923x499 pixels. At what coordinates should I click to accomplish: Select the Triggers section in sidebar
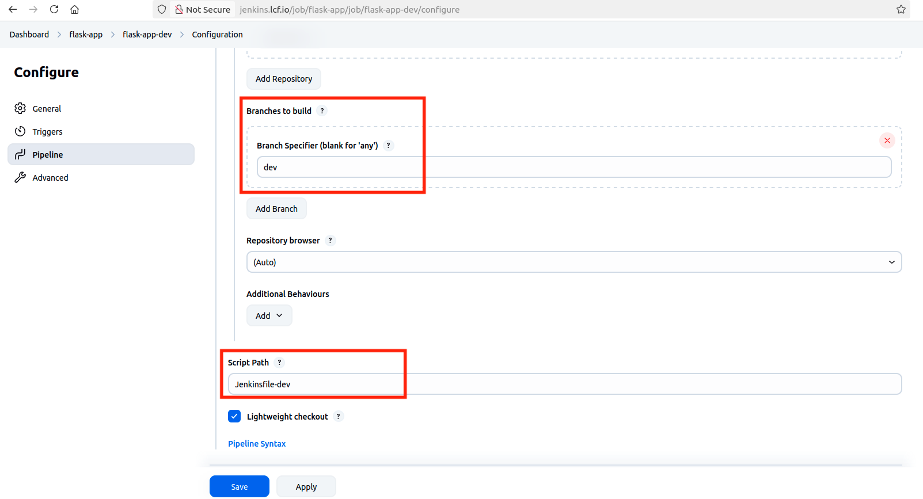pos(47,132)
